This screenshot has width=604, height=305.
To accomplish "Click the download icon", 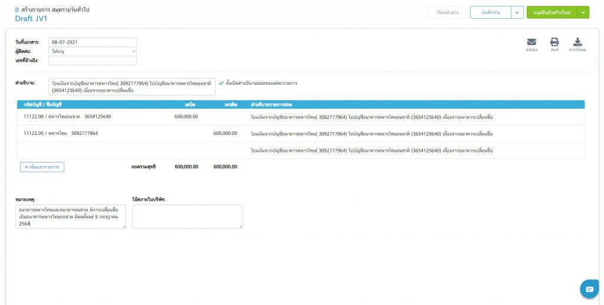I will click(x=577, y=42).
